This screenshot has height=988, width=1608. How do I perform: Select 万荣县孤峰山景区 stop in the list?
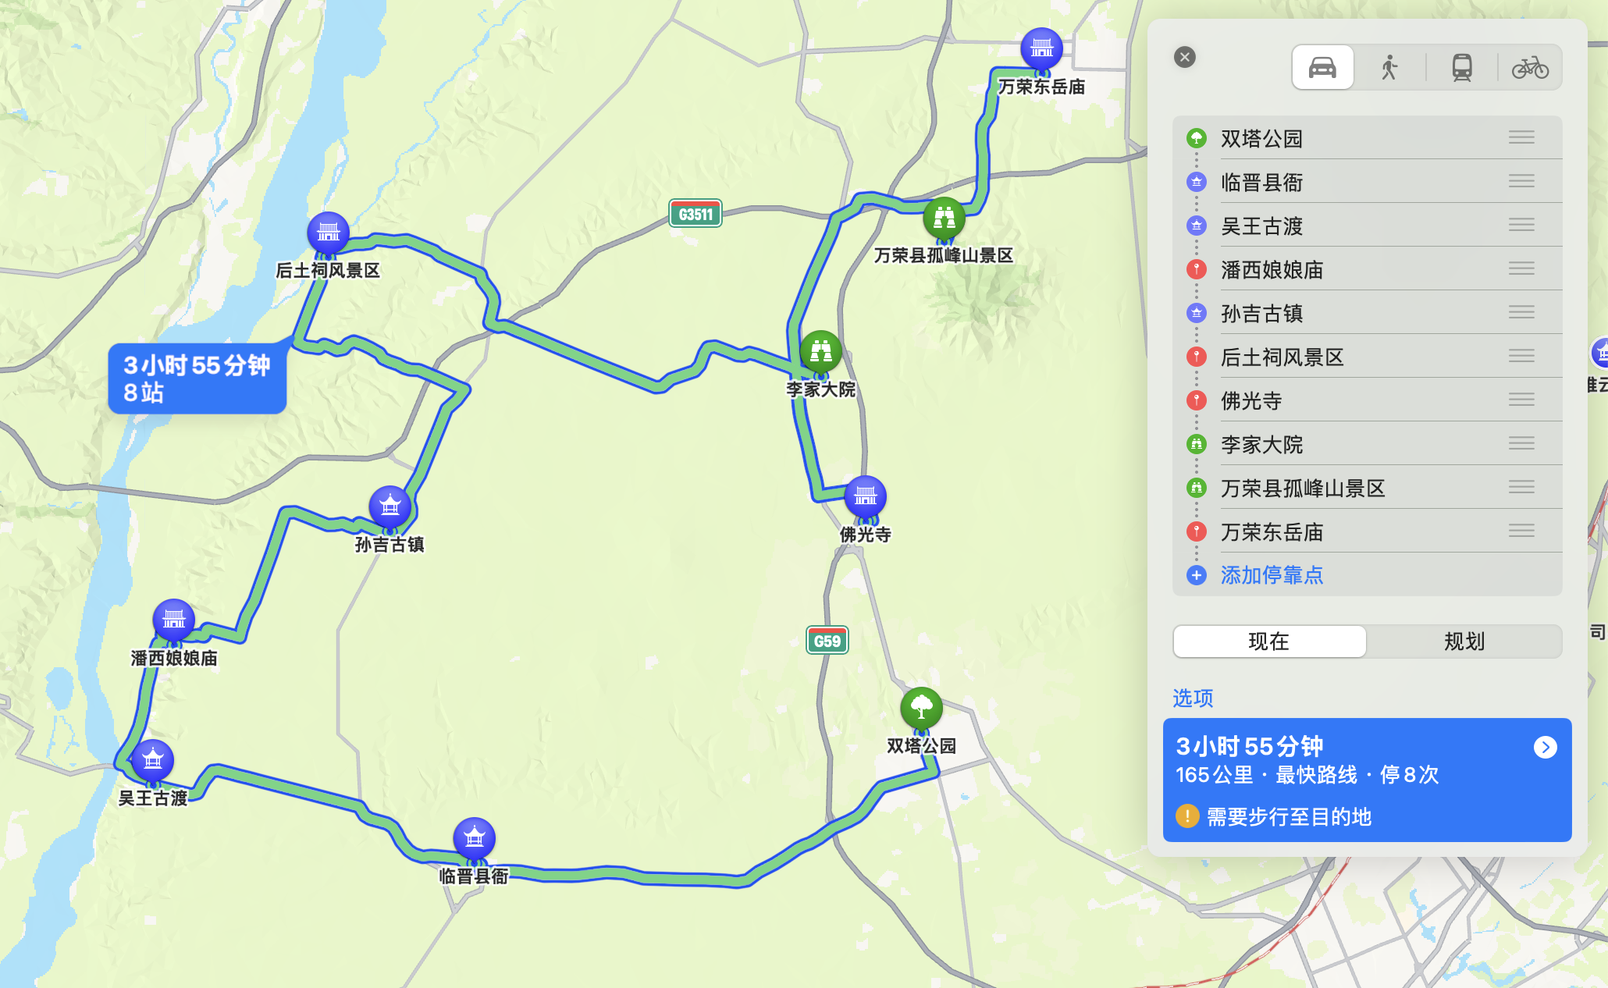click(x=1367, y=488)
